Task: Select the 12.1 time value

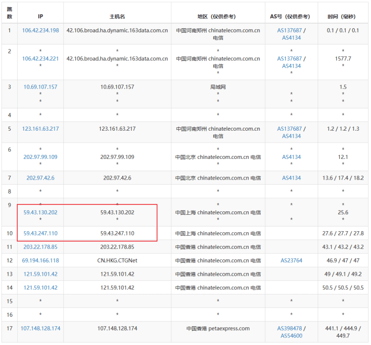Action: click(343, 157)
